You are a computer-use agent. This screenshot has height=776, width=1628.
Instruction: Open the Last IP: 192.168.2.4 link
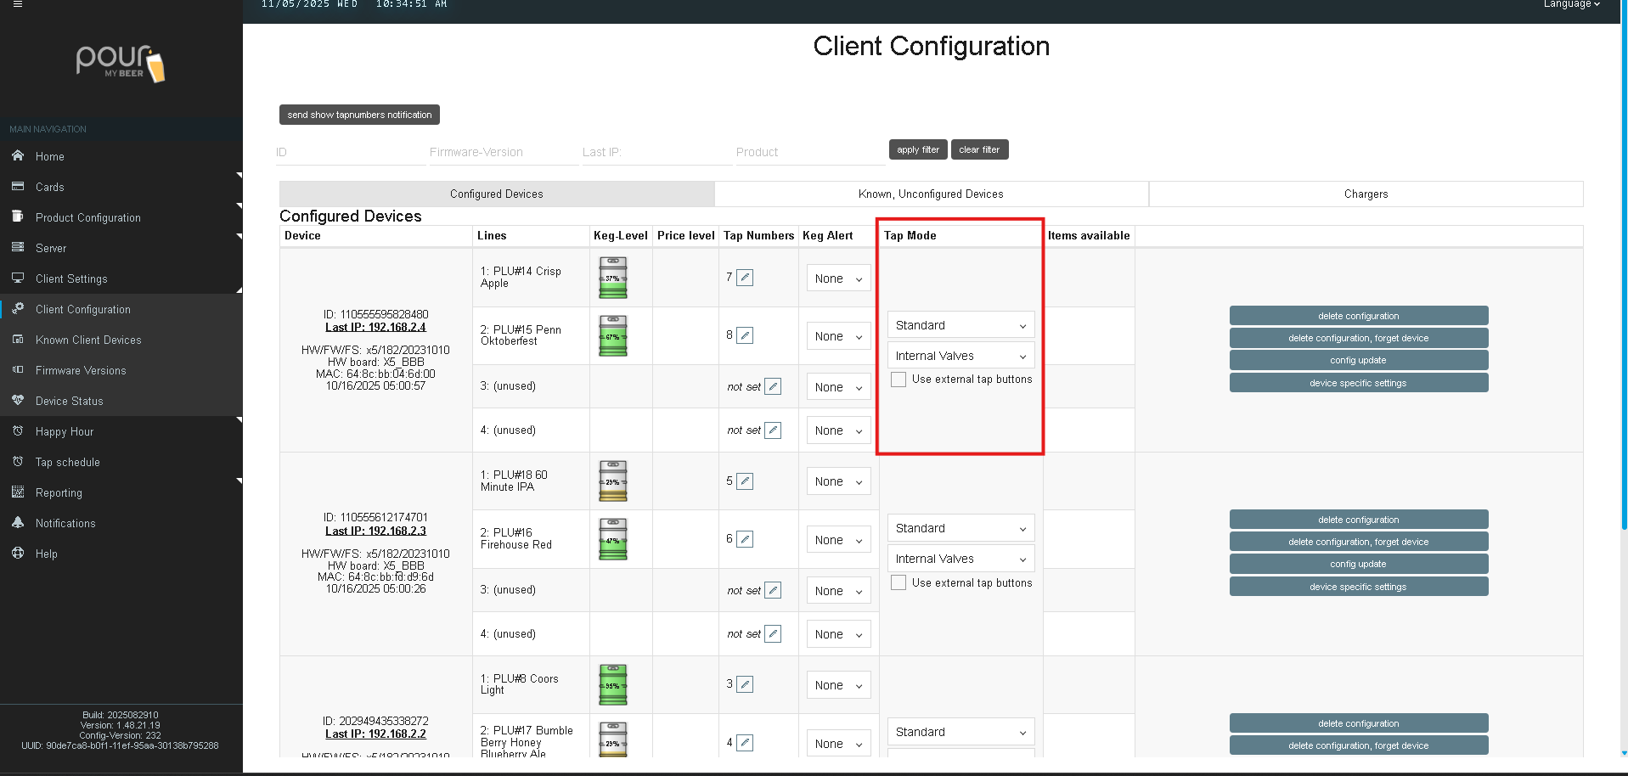coord(375,327)
